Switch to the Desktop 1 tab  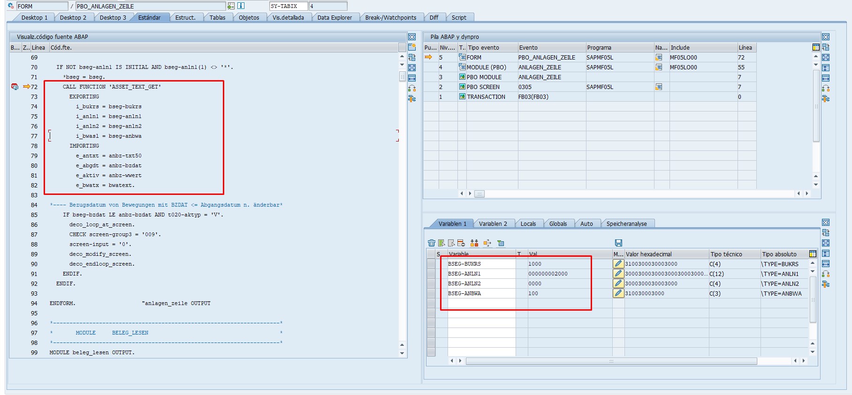34,17
